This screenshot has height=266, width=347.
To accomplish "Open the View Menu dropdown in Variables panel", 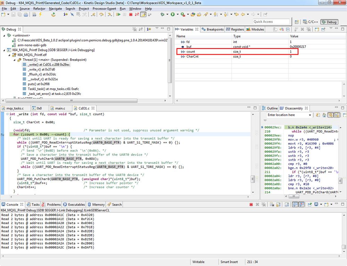I will [x=331, y=29].
